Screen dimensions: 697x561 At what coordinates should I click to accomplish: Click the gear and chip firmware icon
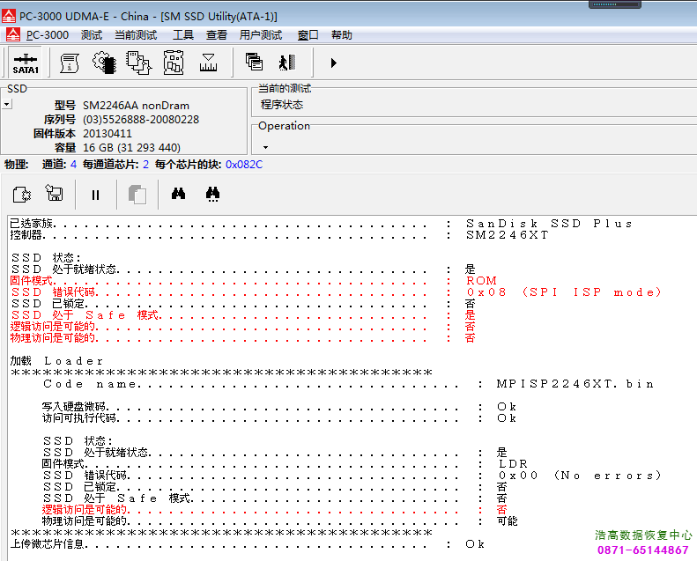pos(104,63)
